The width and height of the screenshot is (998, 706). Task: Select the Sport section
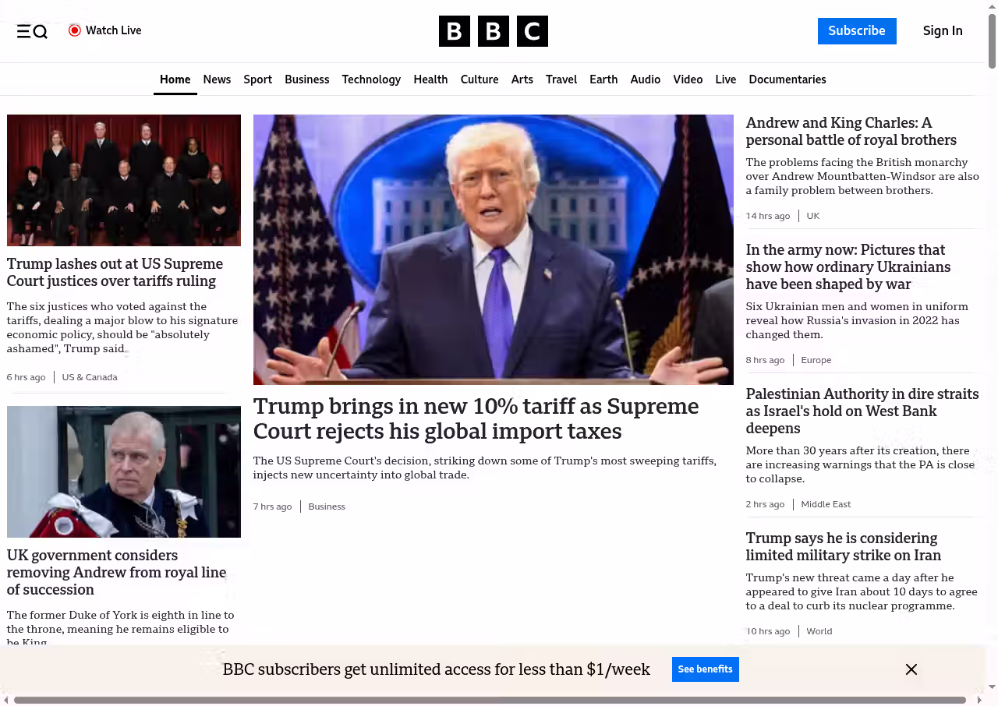257,79
